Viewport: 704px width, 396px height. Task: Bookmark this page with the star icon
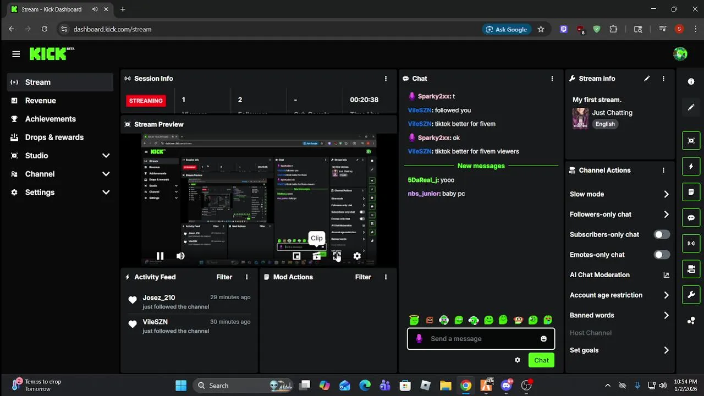tap(541, 29)
